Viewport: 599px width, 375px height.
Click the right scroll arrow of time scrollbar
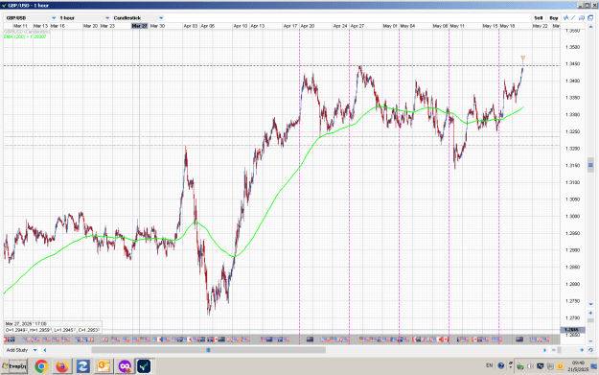tap(545, 350)
